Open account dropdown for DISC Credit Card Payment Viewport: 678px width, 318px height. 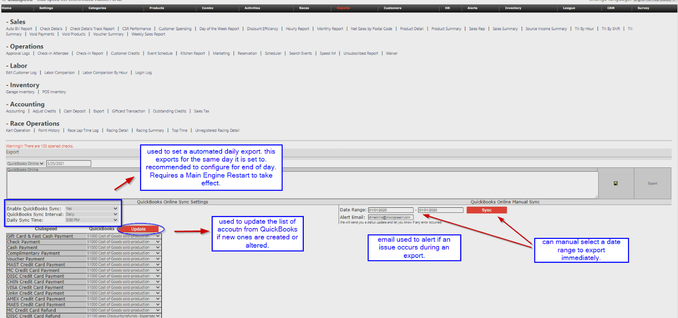(x=124, y=276)
